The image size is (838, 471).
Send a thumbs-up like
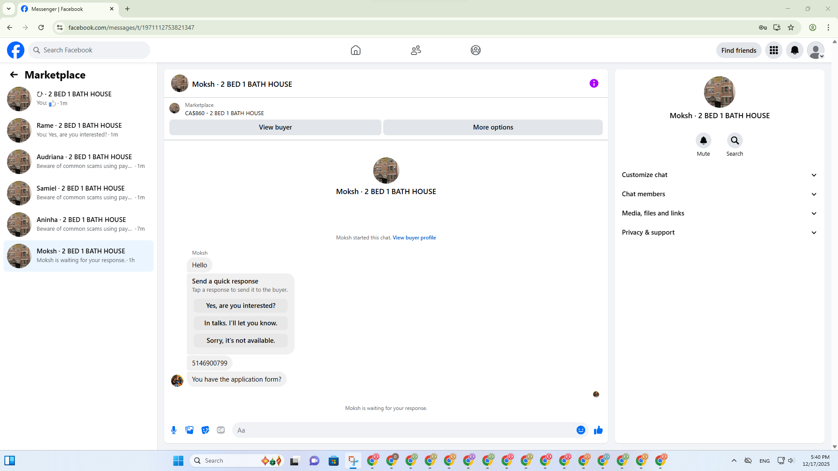598,430
